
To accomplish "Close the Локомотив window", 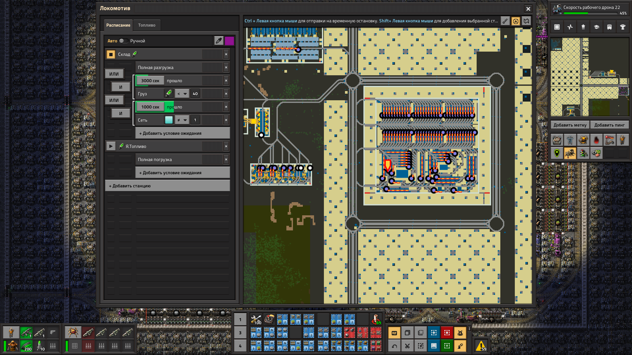I will tap(528, 9).
